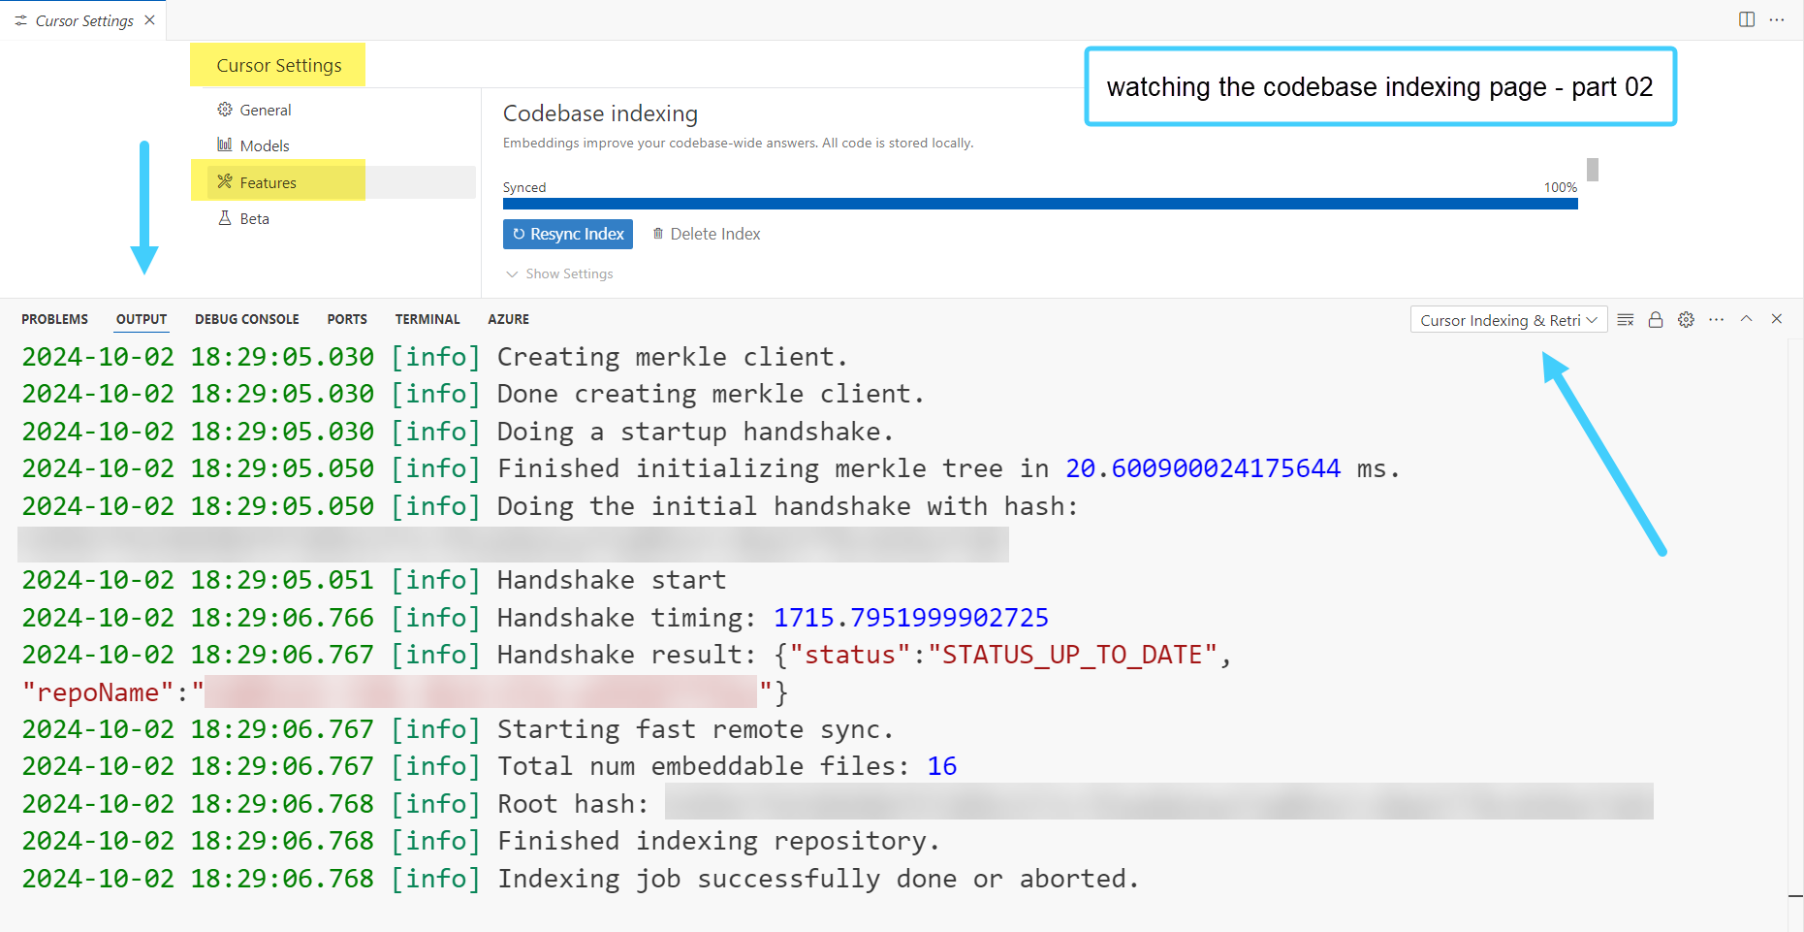Open output panel gear settings
This screenshot has width=1804, height=932.
[1686, 320]
